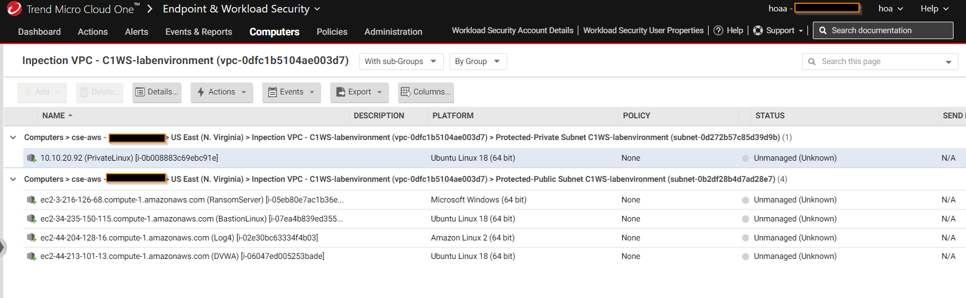Click the lightning bolt Actions icon
The width and height of the screenshot is (966, 298).
click(201, 92)
